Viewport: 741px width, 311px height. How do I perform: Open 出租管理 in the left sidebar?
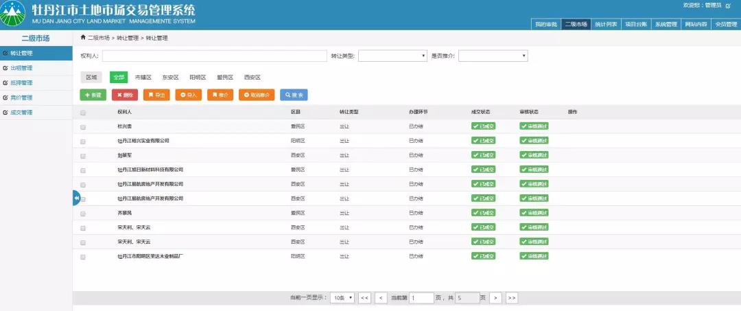pyautogui.click(x=22, y=68)
